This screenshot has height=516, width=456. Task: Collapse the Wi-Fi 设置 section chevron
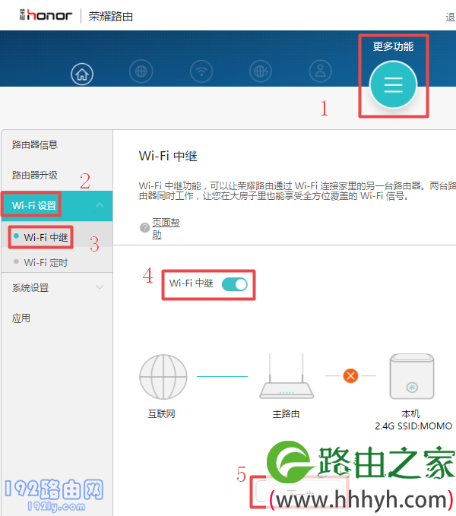[100, 205]
